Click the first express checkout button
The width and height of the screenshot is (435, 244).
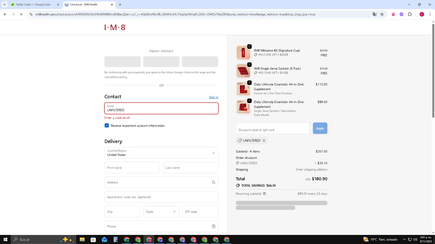[x=122, y=62]
